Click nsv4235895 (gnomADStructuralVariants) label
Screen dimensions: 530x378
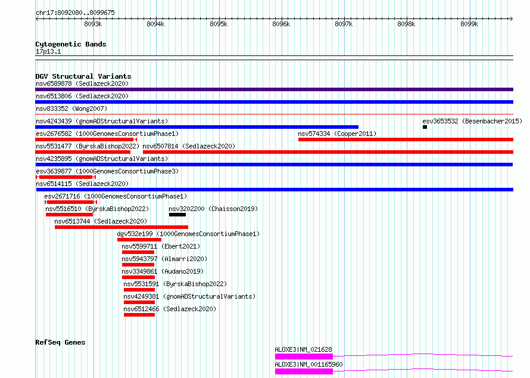(102, 159)
